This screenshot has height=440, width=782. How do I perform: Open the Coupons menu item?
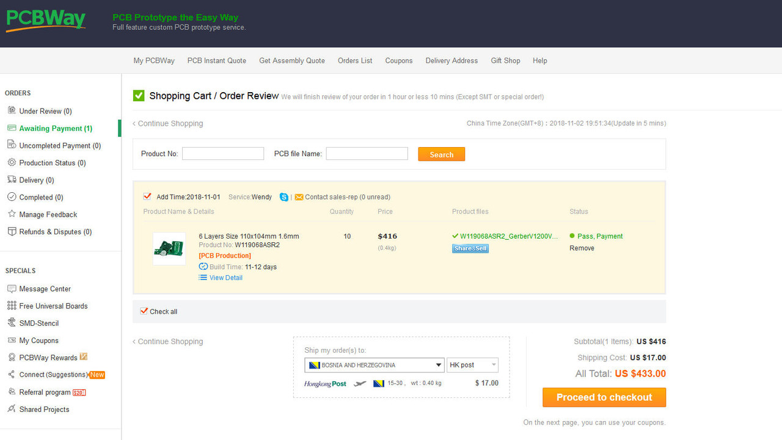(399, 60)
